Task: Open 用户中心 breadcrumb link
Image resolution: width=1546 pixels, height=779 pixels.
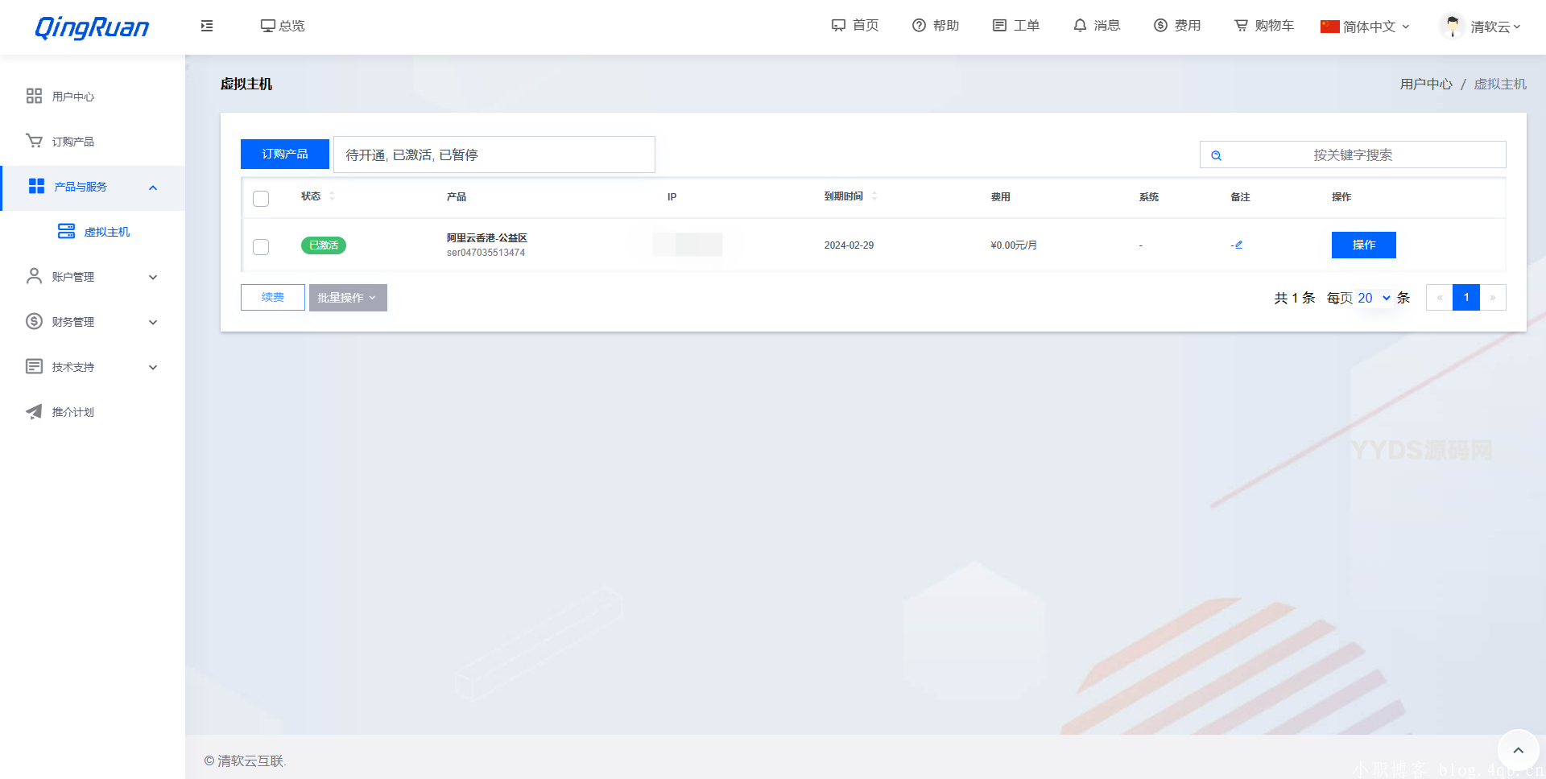Action: 1425,84
